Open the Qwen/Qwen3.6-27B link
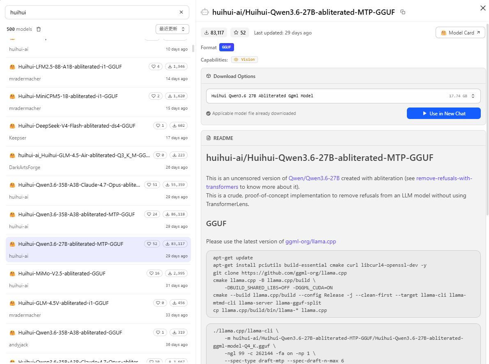Viewport: 489px width, 364px height. tap(314, 178)
